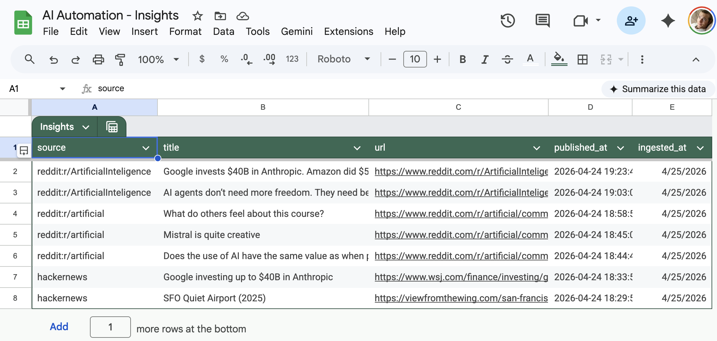This screenshot has width=717, height=341.
Task: Open the Gemini sparkle icon
Action: (668, 21)
